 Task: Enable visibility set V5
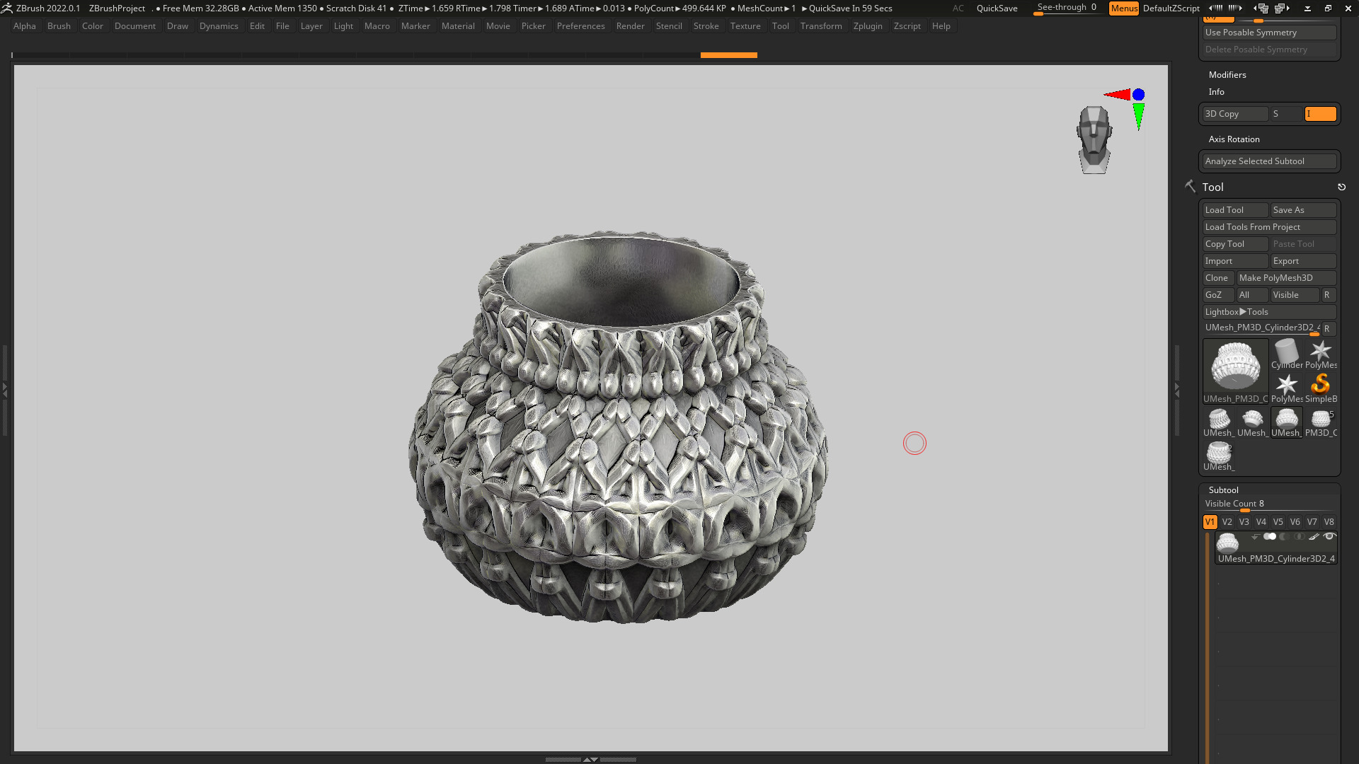click(1278, 521)
